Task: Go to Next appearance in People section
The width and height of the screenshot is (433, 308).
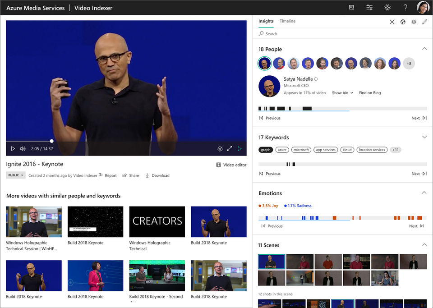Action: (x=419, y=118)
